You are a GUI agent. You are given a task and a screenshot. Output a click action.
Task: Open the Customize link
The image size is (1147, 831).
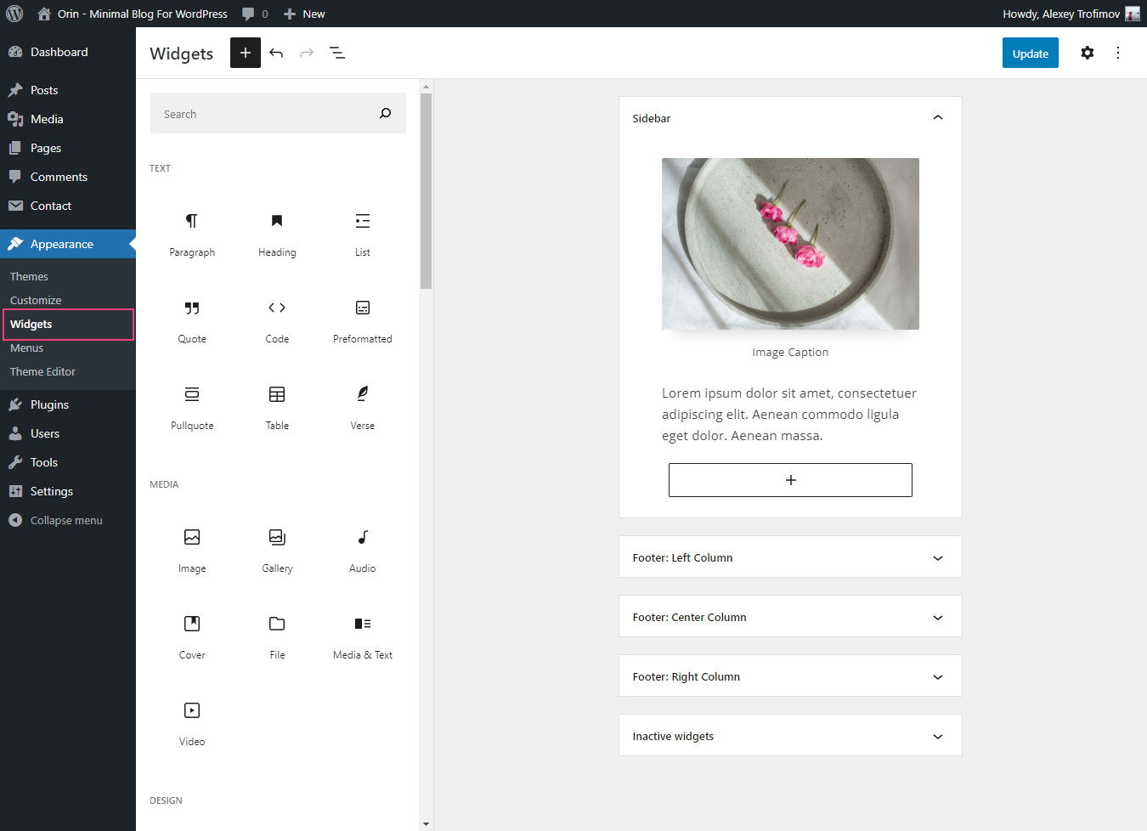(36, 300)
